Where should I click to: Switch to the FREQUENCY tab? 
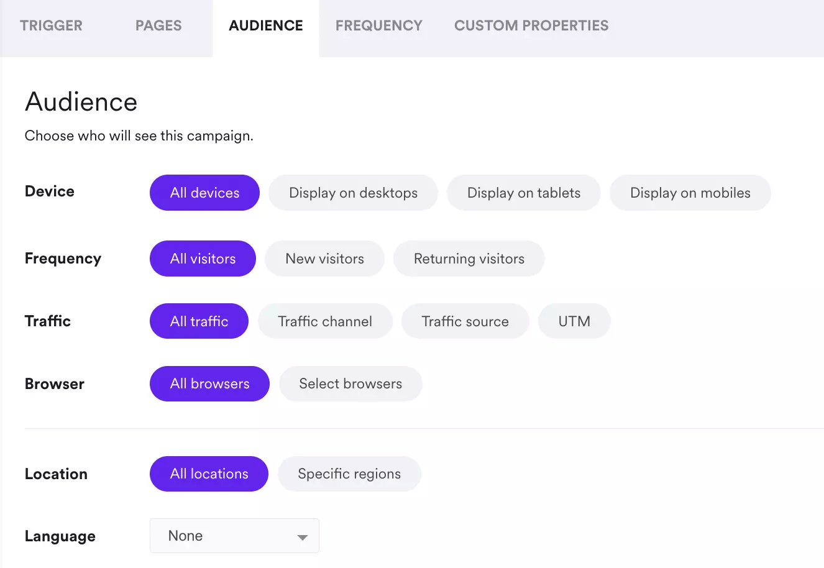pyautogui.click(x=378, y=25)
